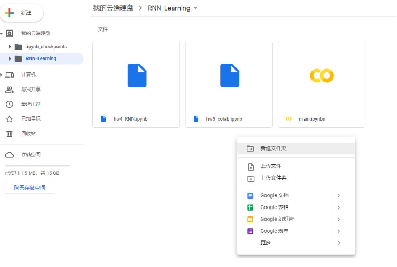Choose Upload file (上传文件) menu item
Image resolution: width=397 pixels, height=267 pixels.
(296, 166)
